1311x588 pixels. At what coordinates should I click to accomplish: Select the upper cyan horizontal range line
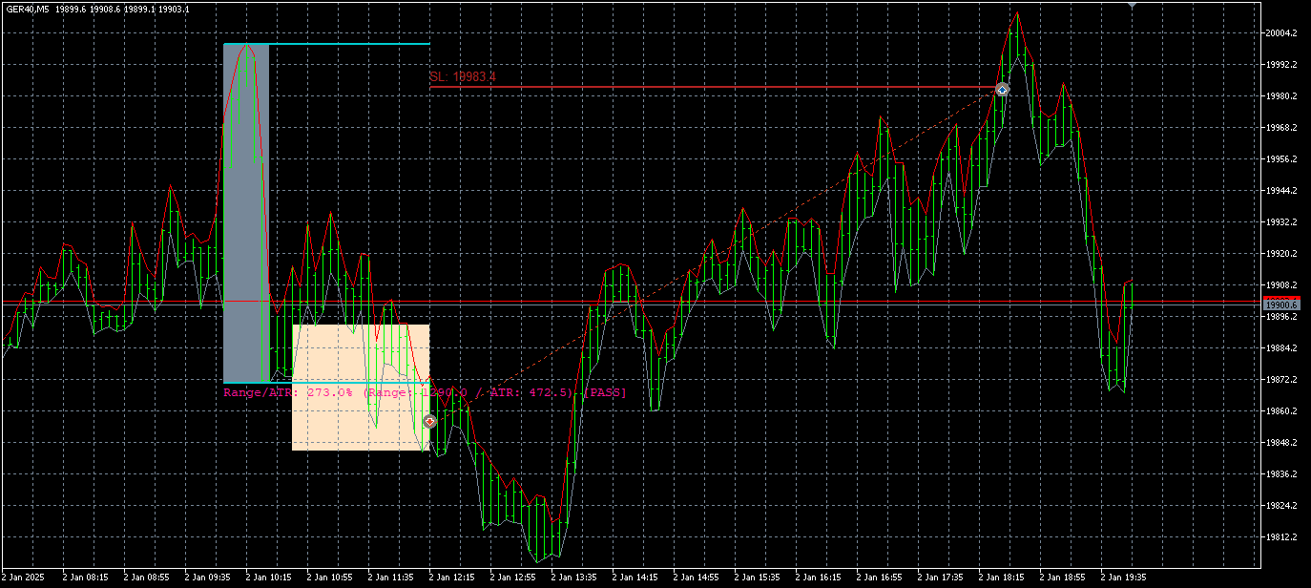[x=326, y=44]
